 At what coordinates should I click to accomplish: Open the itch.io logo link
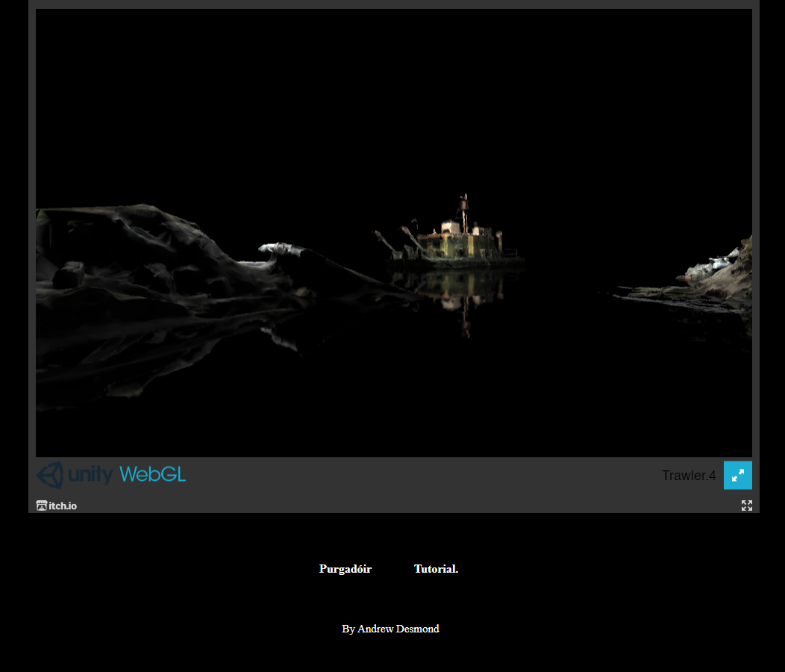point(57,505)
